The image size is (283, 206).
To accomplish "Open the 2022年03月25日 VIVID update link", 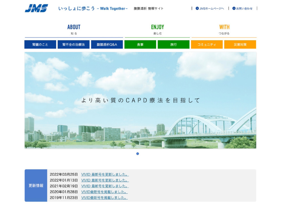I will point(105,175).
